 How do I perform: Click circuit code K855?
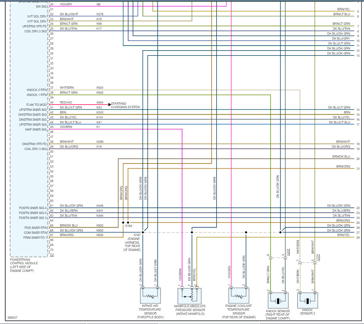(100, 235)
